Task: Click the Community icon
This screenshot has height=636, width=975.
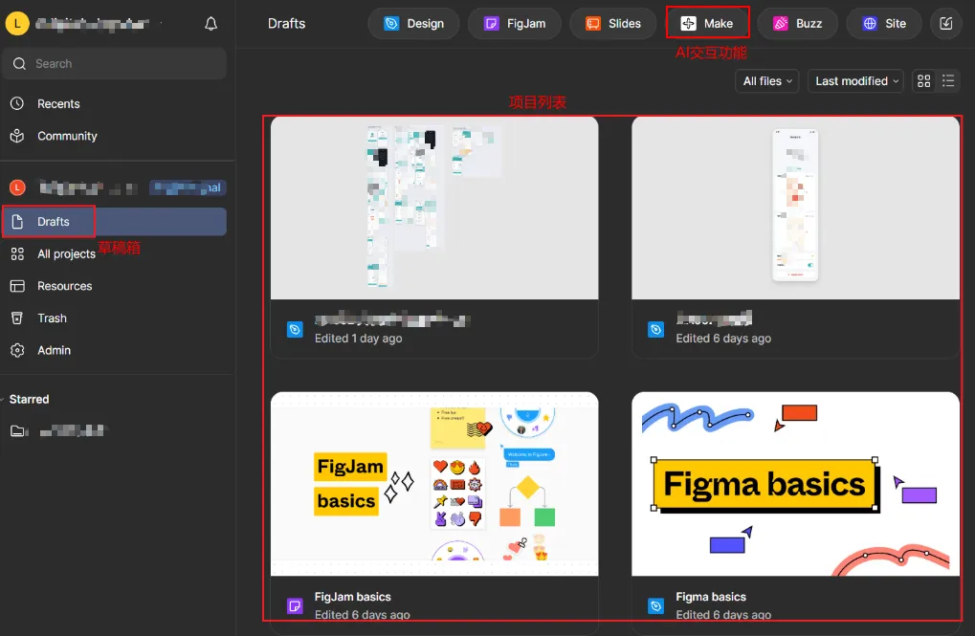Action: (x=17, y=136)
